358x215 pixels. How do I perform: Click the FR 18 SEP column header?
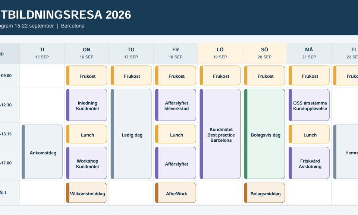click(176, 53)
